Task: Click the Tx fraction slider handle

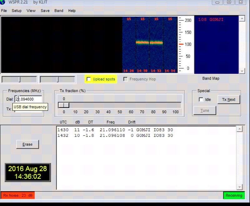Action: pyautogui.click(x=64, y=105)
